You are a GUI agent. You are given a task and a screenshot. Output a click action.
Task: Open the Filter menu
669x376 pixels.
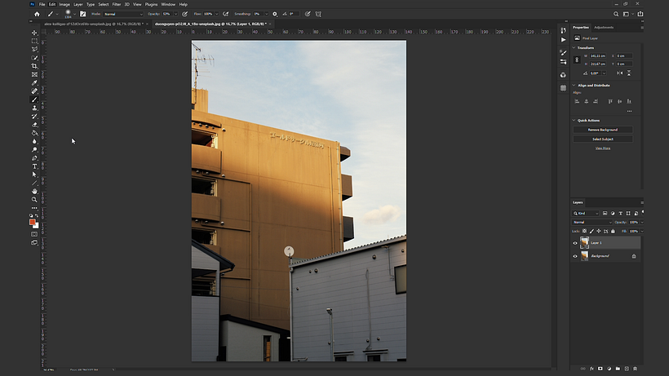[117, 4]
